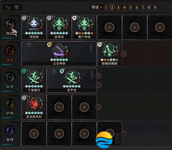Activate preset number 9
The width and height of the screenshot is (172, 150).
pyautogui.click(x=155, y=7)
